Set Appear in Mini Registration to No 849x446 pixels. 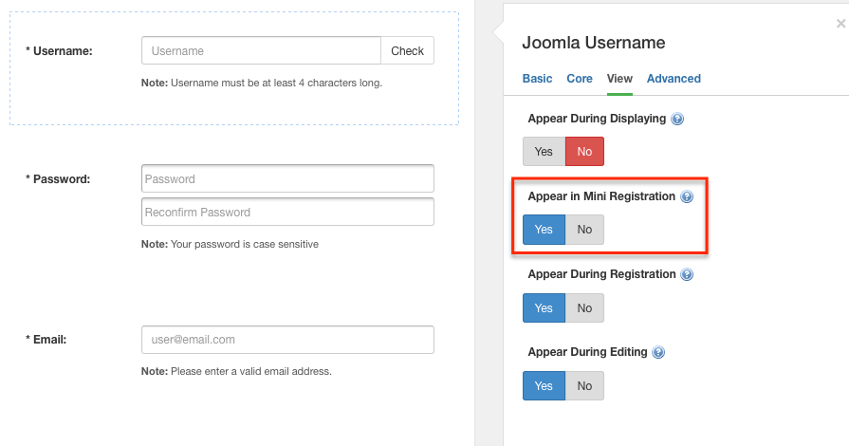[x=584, y=230]
